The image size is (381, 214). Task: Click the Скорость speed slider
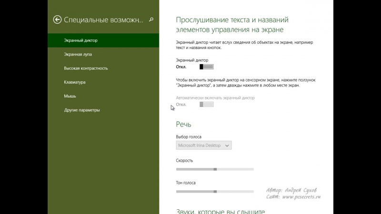tap(215, 169)
